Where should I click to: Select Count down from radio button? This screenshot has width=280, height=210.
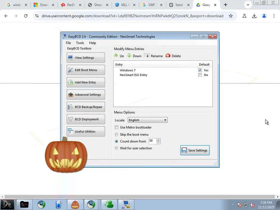click(116, 141)
